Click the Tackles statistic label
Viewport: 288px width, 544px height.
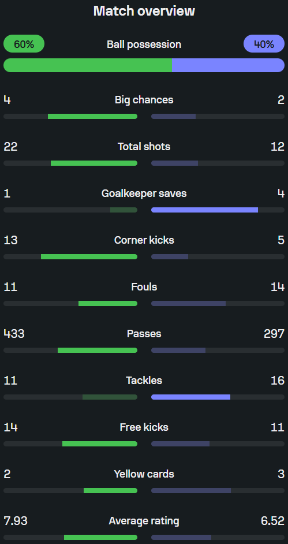coord(144,381)
